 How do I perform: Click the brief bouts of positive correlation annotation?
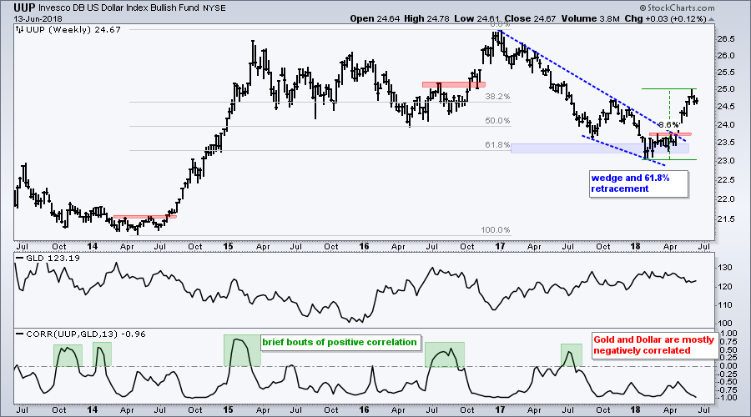[340, 342]
